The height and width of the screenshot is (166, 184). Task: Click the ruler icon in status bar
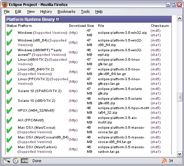[24, 161]
